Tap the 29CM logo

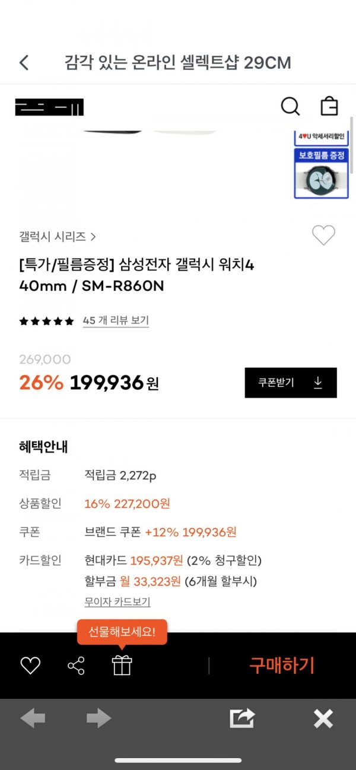coord(50,107)
